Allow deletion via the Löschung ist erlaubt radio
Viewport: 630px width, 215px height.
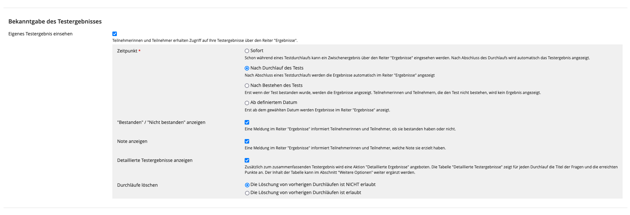pyautogui.click(x=247, y=193)
